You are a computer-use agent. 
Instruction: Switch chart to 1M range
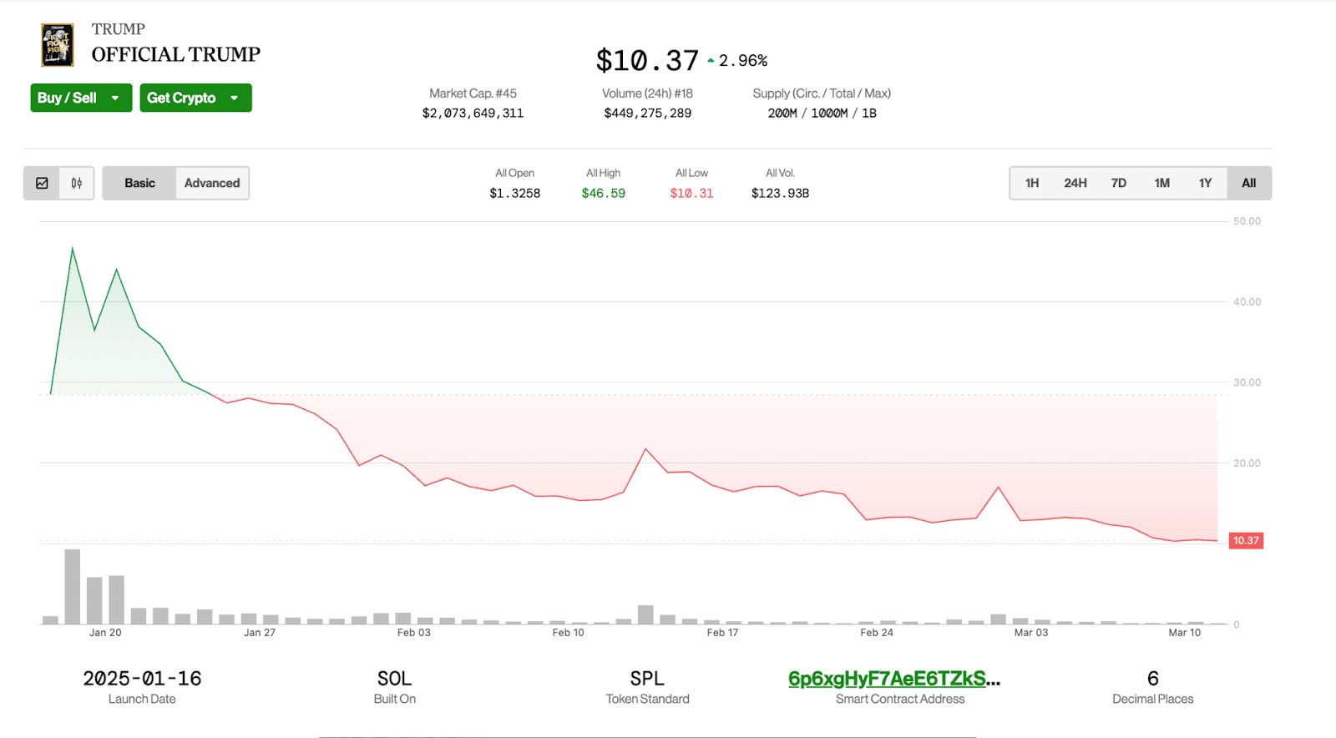click(x=1162, y=183)
